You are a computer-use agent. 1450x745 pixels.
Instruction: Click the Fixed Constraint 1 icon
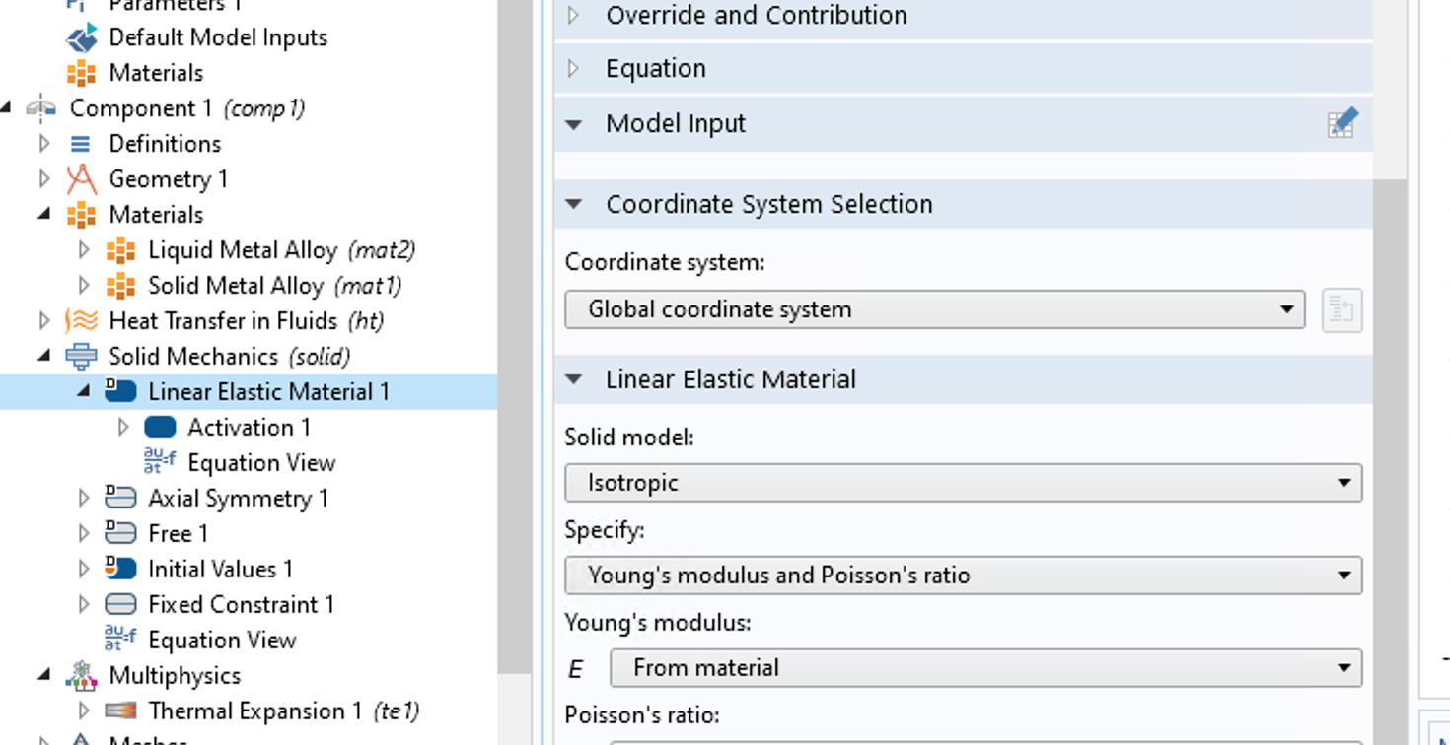pos(120,605)
